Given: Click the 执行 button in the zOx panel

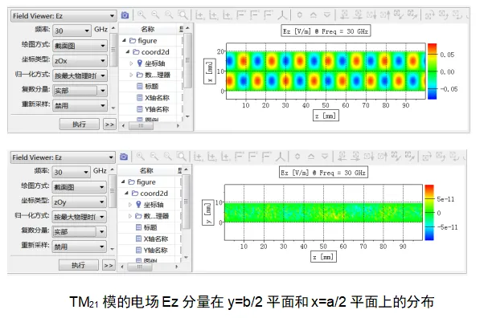Looking at the screenshot, I should click(x=80, y=124).
